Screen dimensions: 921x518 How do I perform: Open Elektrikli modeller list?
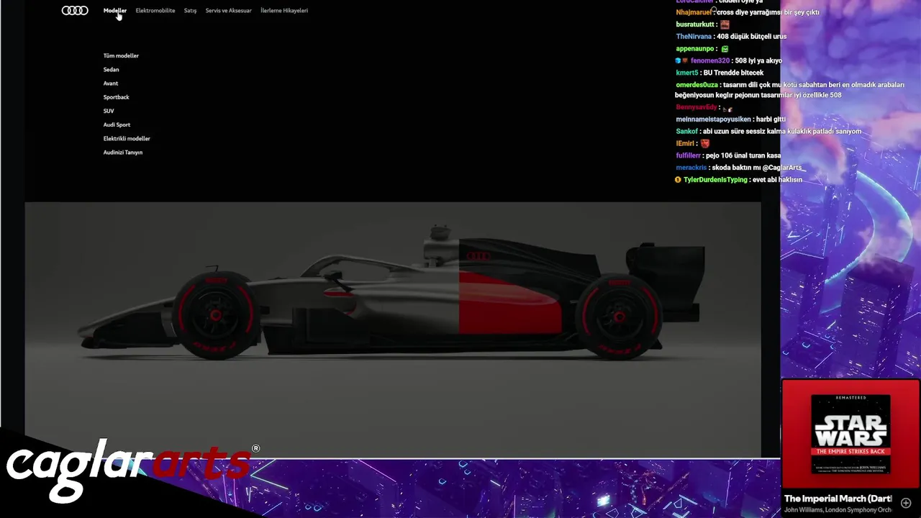127,138
